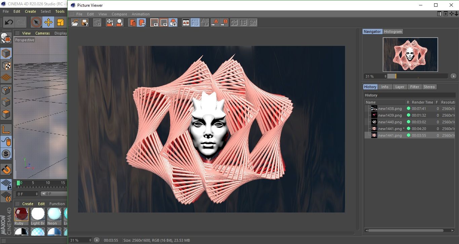The width and height of the screenshot is (459, 244).
Task: Select the Texture mode checkered cube icon
Action: [x=6, y=65]
